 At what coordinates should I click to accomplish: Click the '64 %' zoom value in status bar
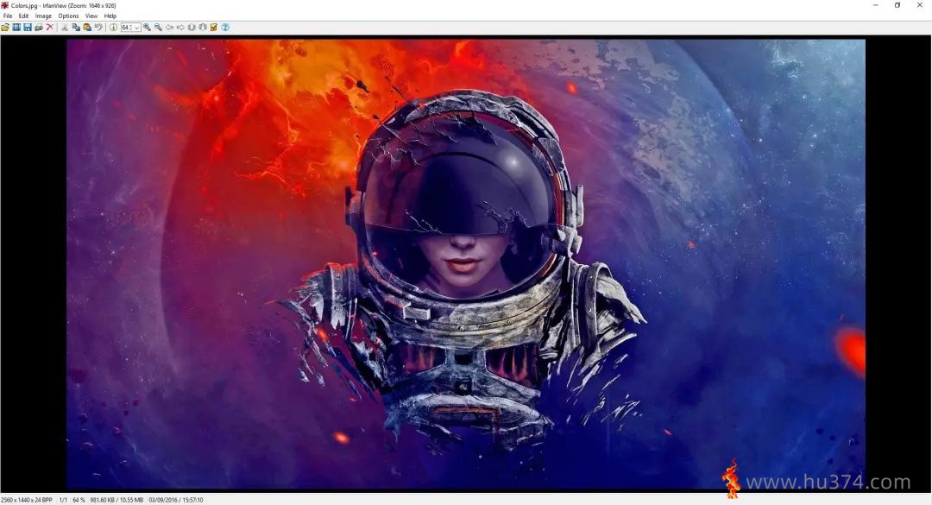[79, 500]
